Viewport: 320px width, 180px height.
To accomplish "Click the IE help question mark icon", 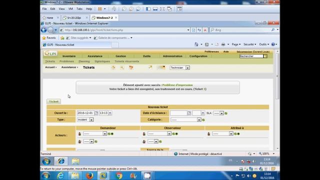I will click(273, 44).
